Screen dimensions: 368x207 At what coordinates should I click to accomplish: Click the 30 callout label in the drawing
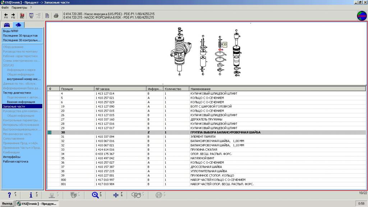point(225,44)
